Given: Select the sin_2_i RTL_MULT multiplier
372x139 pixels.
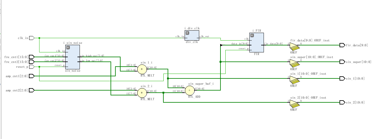Looking at the screenshot, I should [x=142, y=93].
